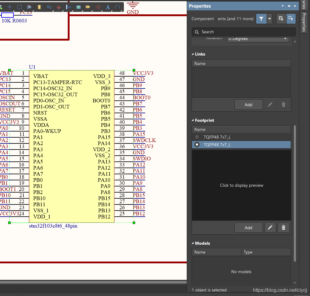This screenshot has height=296, width=310.
Task: Click the Place Arc drawing tool
Action: coord(117,7)
